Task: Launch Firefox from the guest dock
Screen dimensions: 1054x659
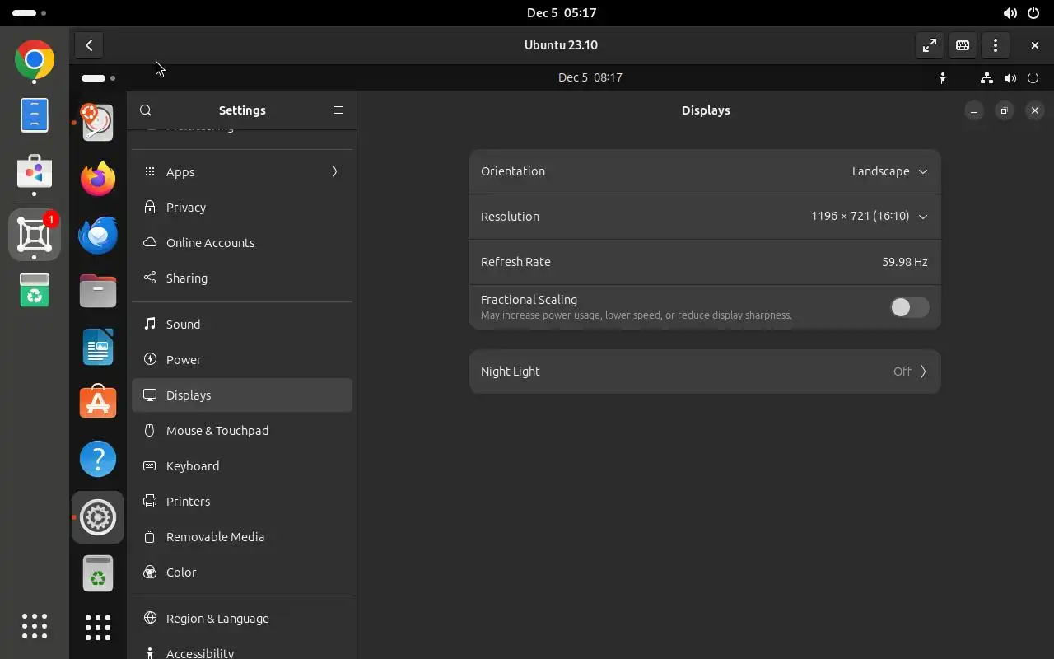Action: [98, 179]
